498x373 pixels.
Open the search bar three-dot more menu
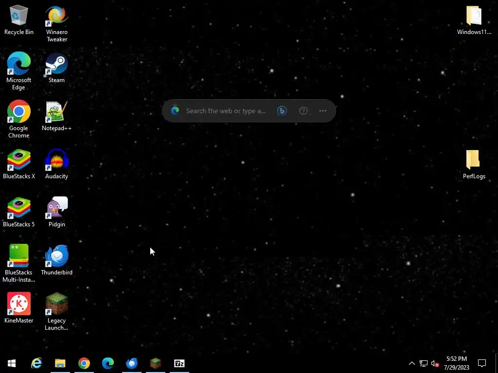pos(323,111)
